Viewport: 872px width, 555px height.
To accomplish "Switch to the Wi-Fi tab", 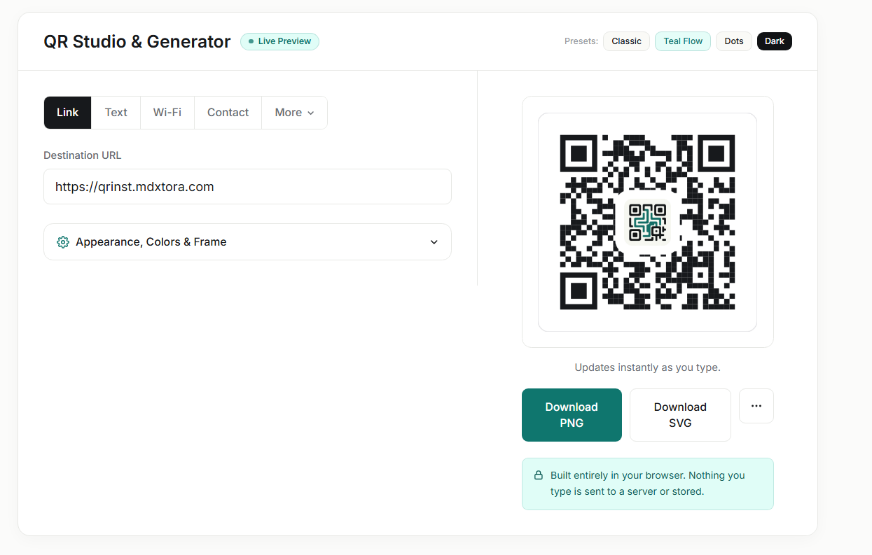I will pos(167,113).
